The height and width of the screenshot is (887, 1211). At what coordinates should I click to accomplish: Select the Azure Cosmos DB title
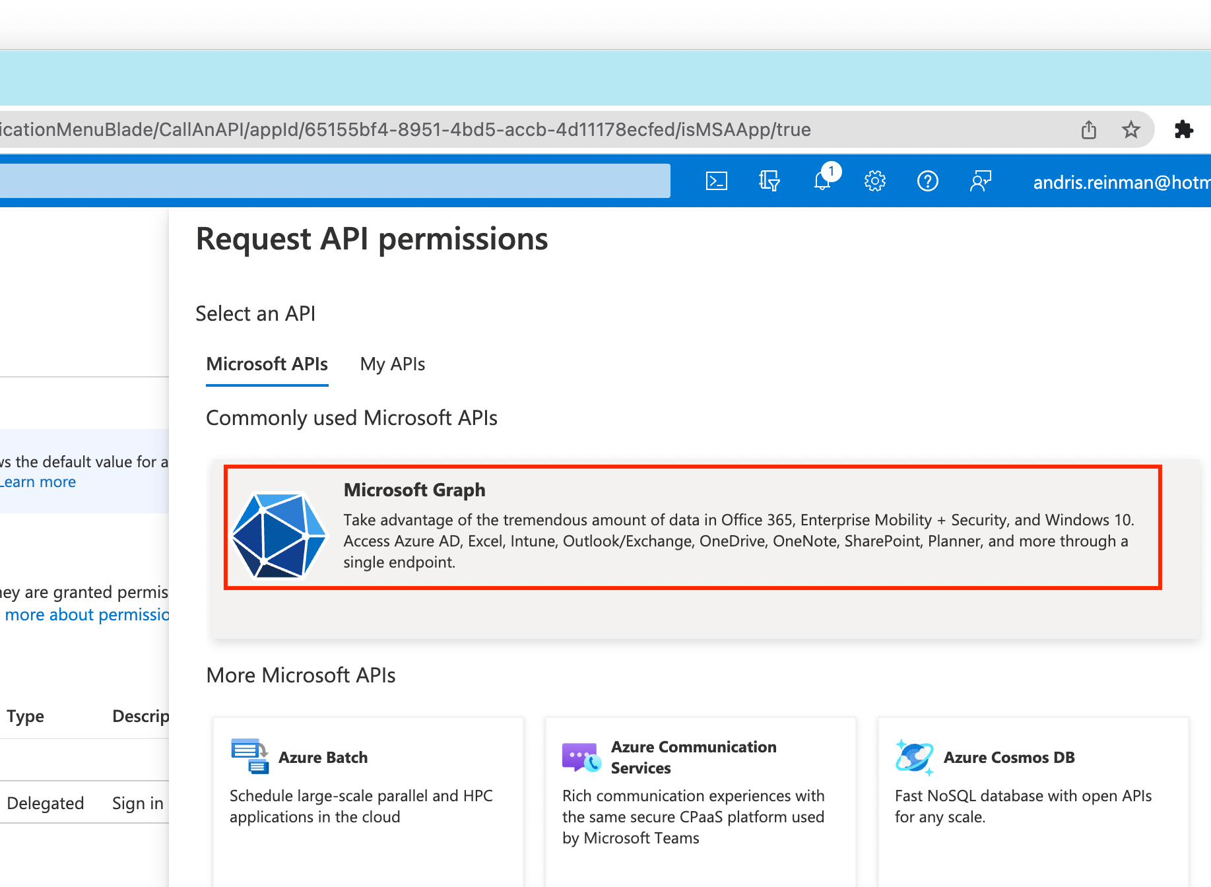point(1009,757)
